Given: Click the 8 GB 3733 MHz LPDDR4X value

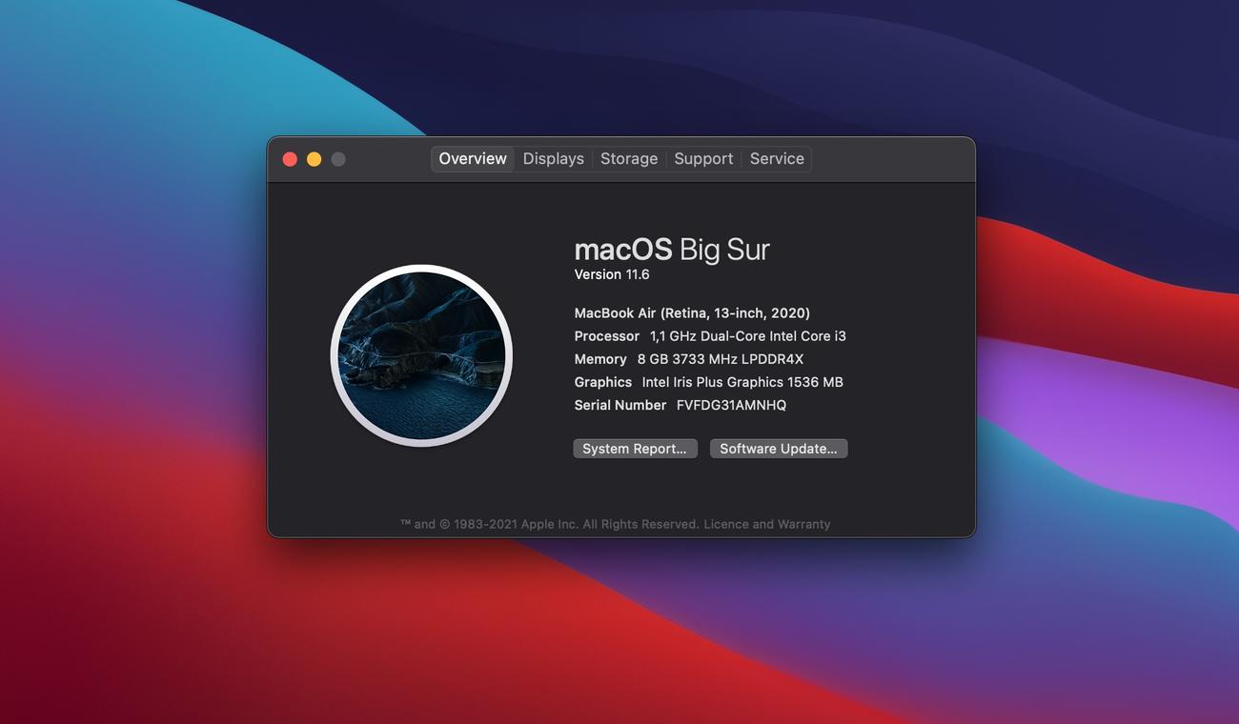Looking at the screenshot, I should coord(721,359).
